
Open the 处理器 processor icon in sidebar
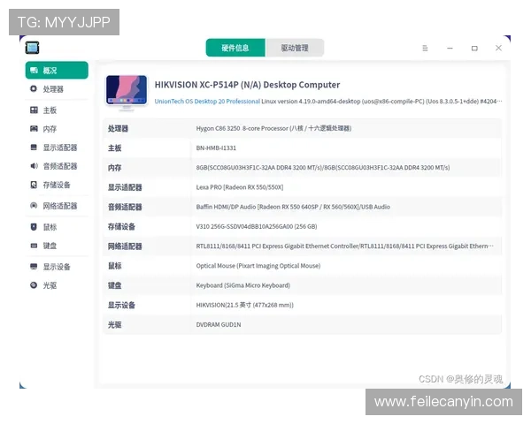coord(34,89)
